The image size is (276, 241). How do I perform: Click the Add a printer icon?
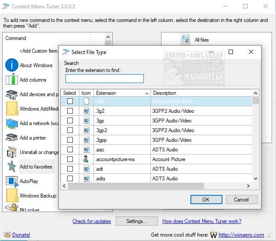[11, 138]
